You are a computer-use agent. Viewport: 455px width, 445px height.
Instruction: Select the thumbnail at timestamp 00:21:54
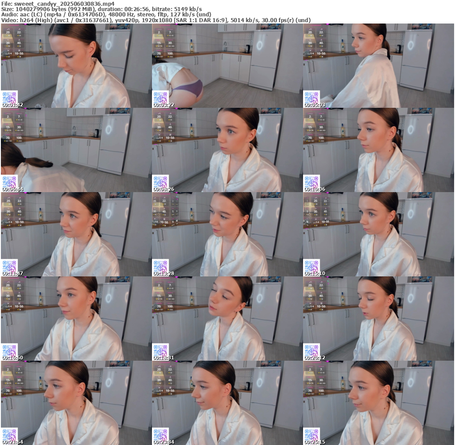point(76,403)
